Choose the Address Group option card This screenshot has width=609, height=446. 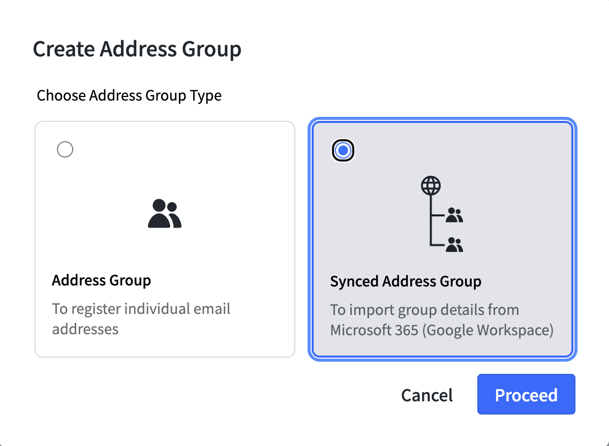(164, 238)
